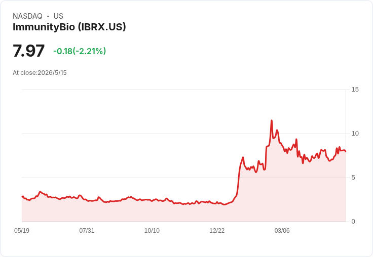Click the At close date text
The height and width of the screenshot is (257, 373).
tap(40, 73)
